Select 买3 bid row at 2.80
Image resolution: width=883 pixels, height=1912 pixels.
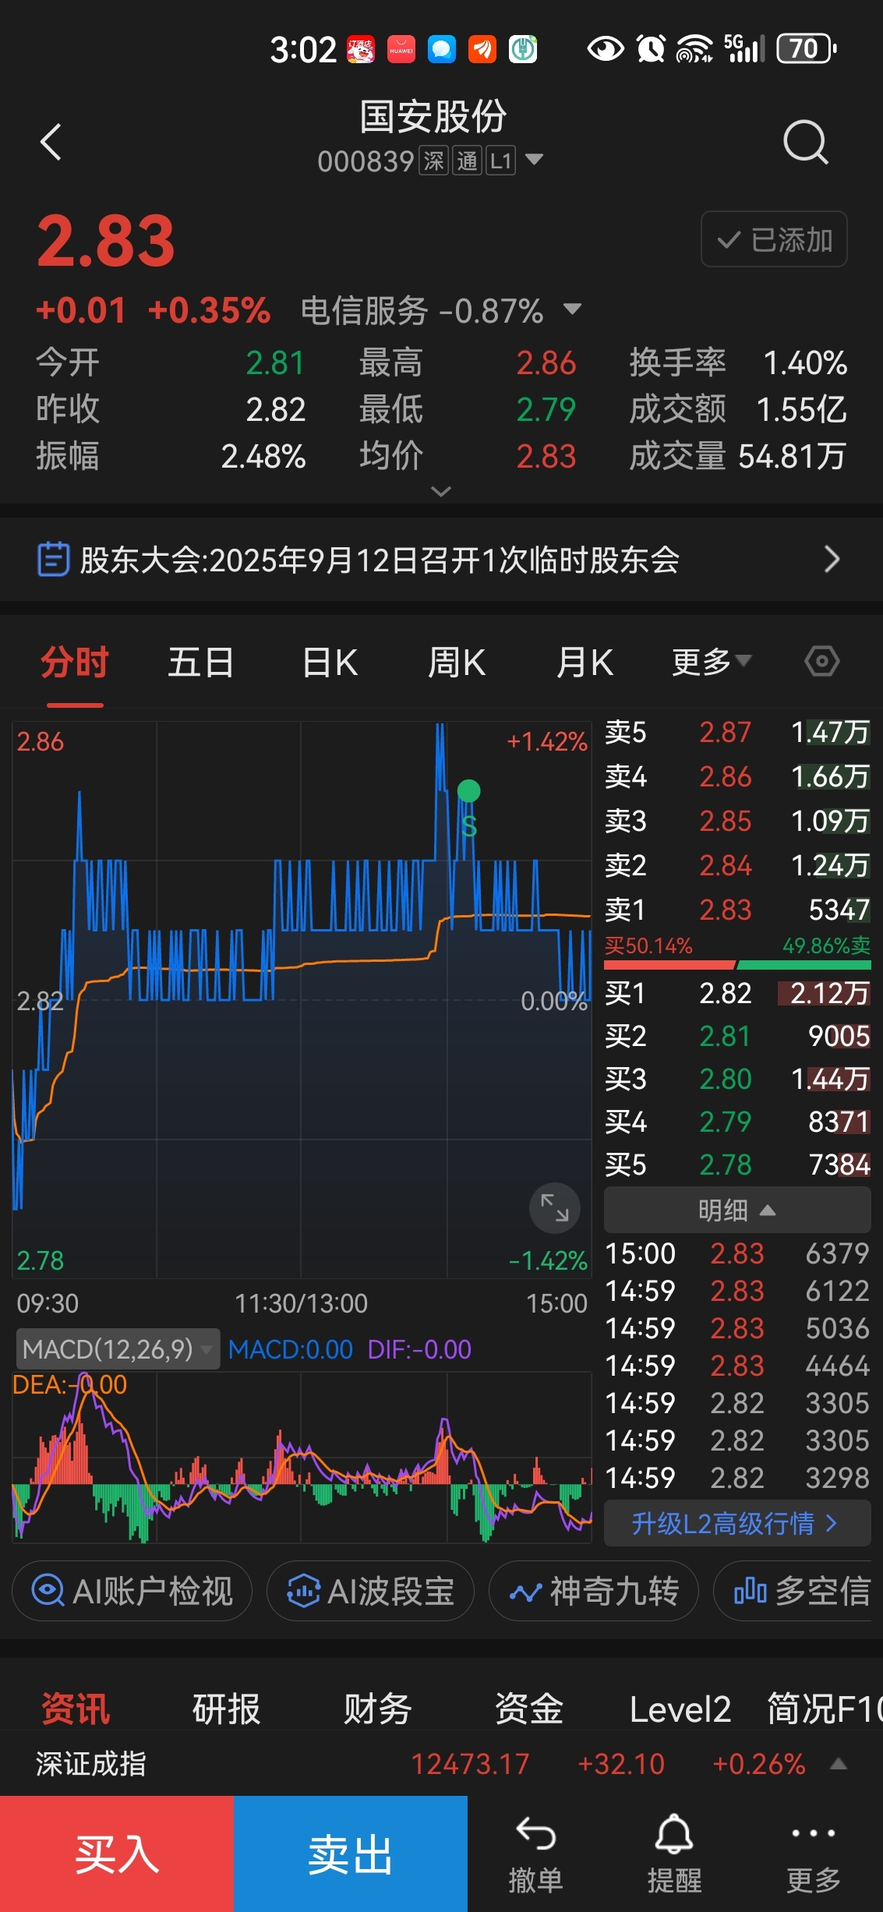(x=737, y=1079)
